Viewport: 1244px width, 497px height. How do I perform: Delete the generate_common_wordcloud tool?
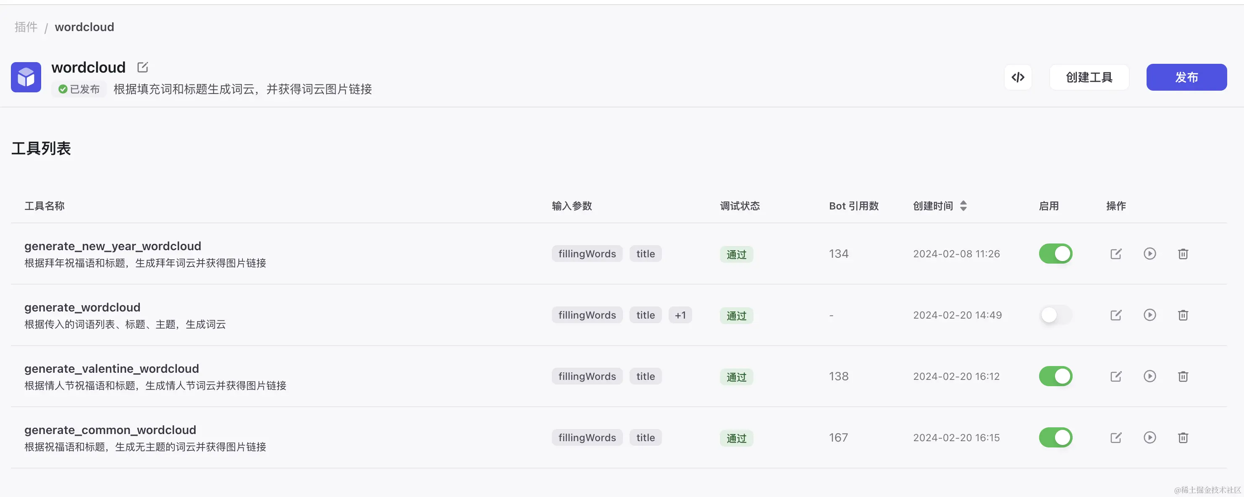(1183, 438)
